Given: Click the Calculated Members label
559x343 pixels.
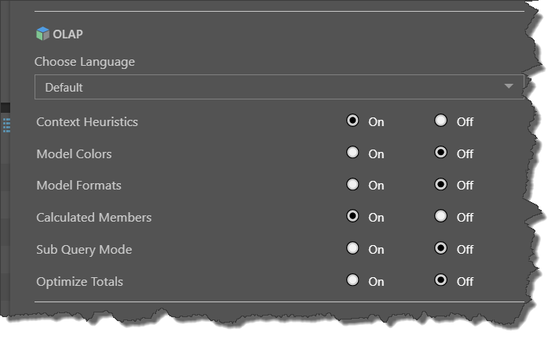Looking at the screenshot, I should click(x=93, y=217).
